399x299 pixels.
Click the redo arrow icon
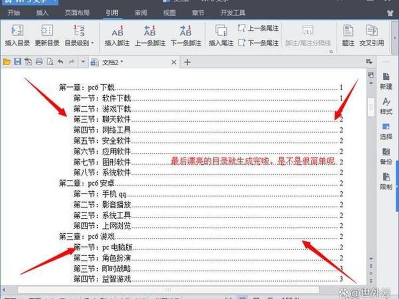coord(71,62)
